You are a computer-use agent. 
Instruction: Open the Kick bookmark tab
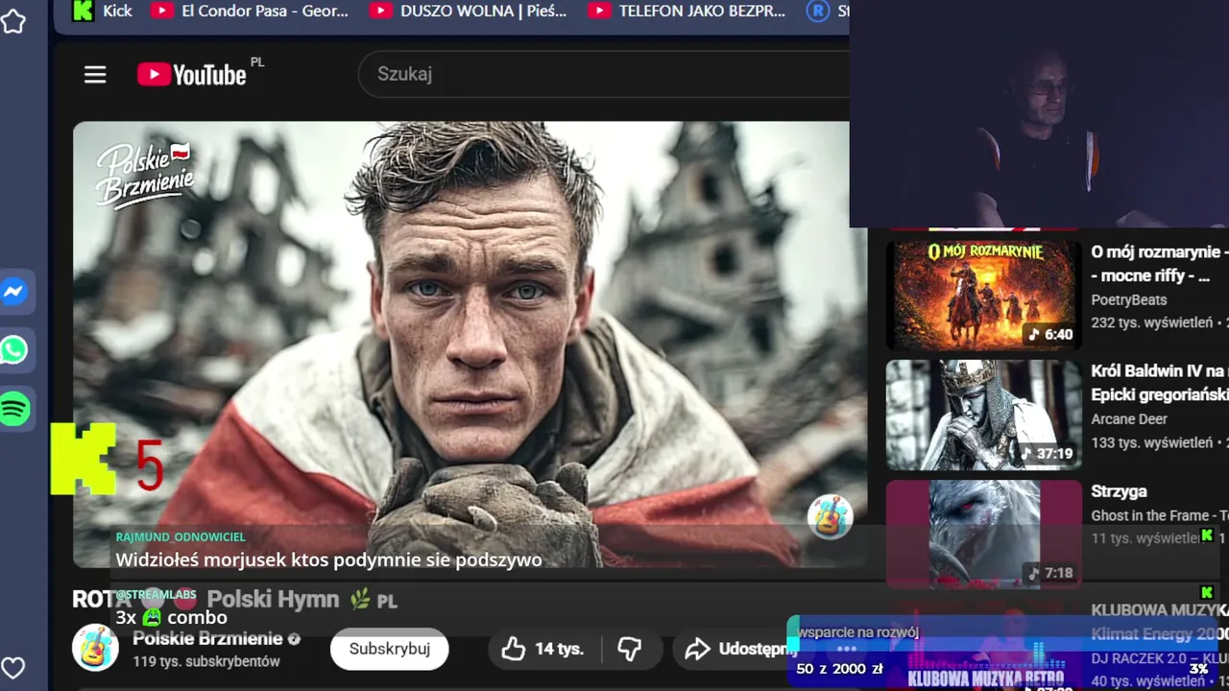click(104, 12)
